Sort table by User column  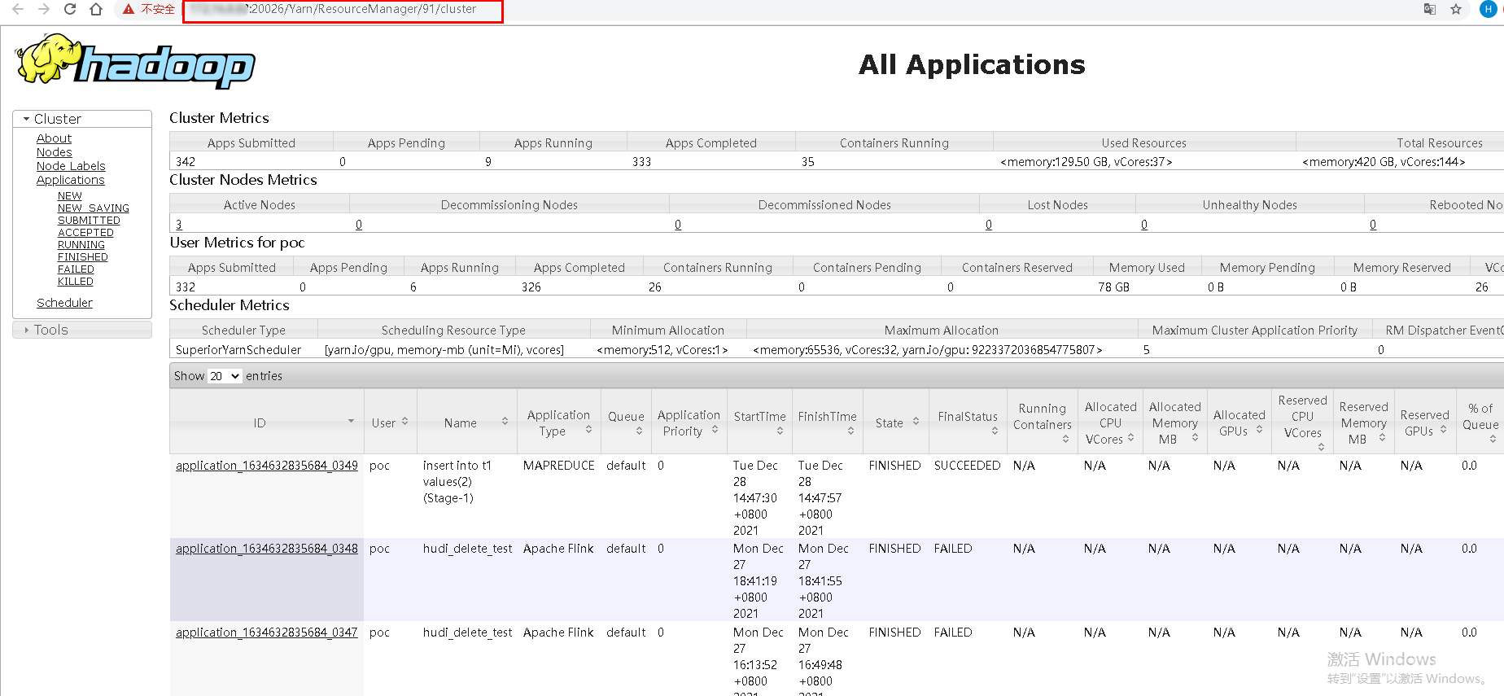[x=390, y=422]
